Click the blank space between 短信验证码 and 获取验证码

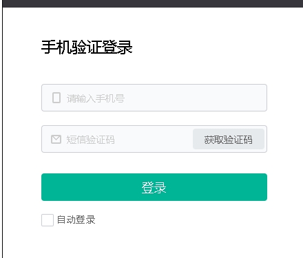pyautogui.click(x=154, y=139)
